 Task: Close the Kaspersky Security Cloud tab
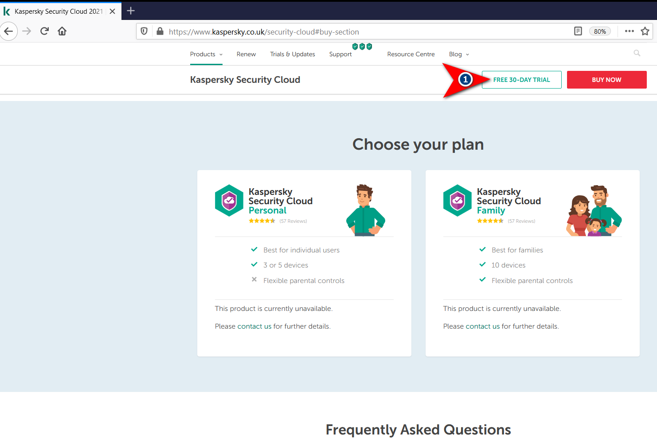coord(113,12)
